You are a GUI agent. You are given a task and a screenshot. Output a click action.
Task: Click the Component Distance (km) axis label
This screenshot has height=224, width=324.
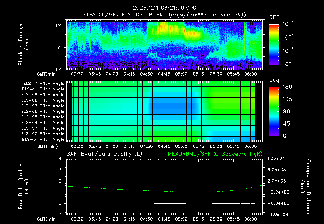[x=305, y=187]
